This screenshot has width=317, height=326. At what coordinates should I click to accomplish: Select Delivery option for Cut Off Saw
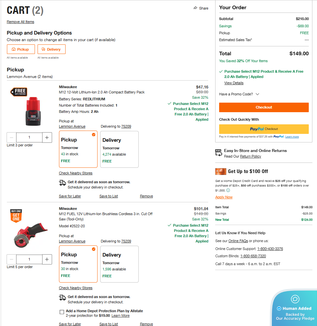point(119,264)
